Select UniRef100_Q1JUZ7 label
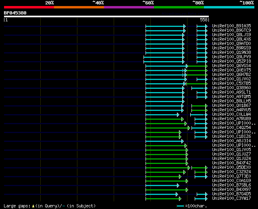The image size is (258, 209). point(231,154)
